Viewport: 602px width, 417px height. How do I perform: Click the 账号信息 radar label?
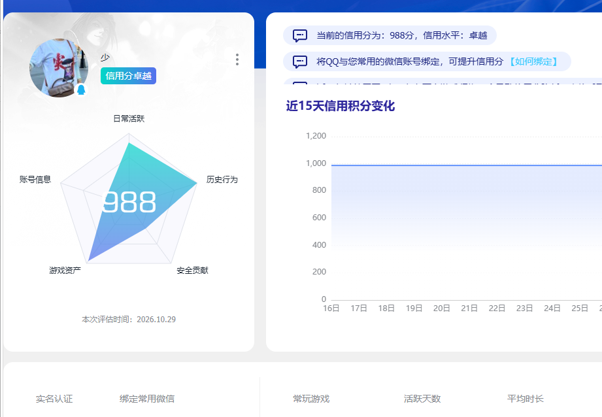pos(35,179)
